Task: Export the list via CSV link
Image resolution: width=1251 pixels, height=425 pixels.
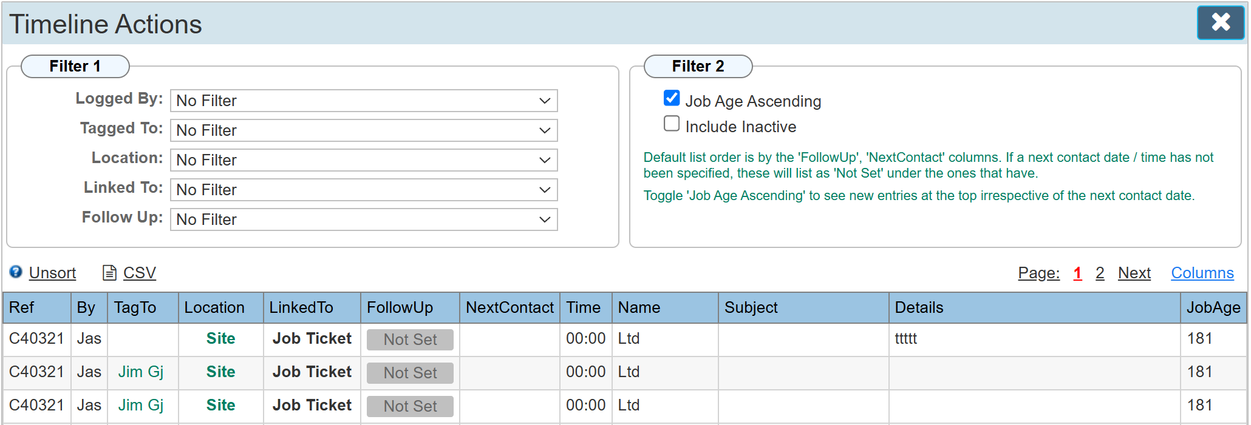Action: [139, 273]
